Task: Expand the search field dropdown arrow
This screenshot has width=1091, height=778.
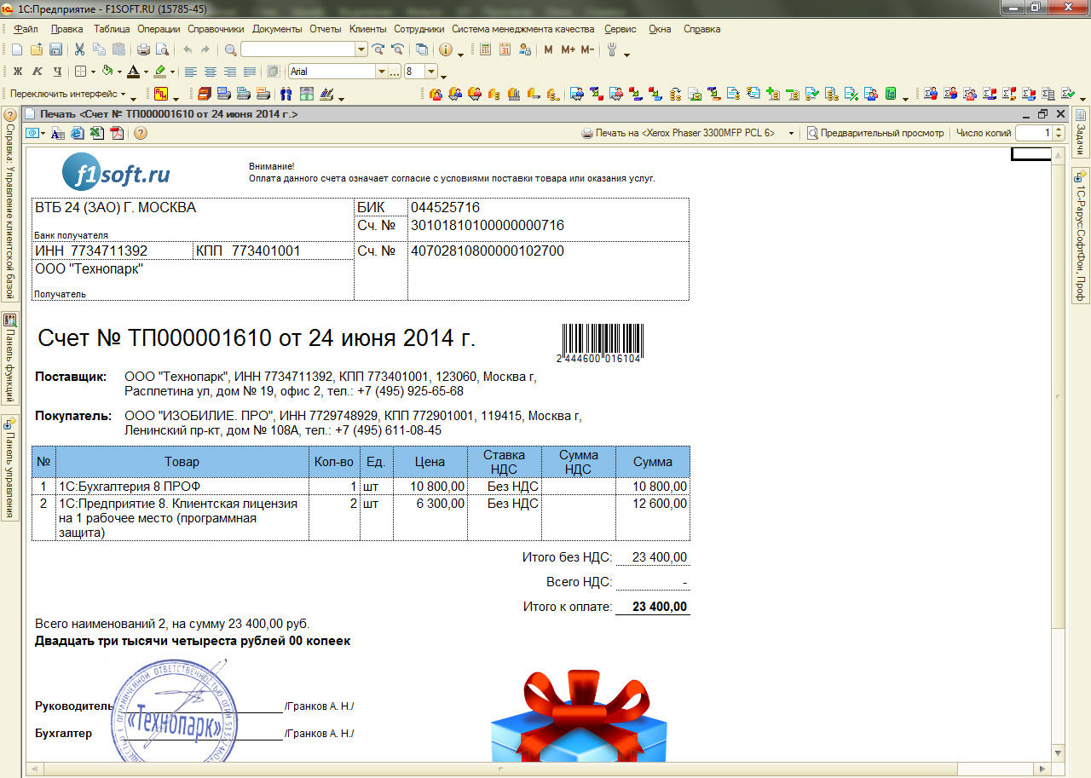Action: (361, 49)
